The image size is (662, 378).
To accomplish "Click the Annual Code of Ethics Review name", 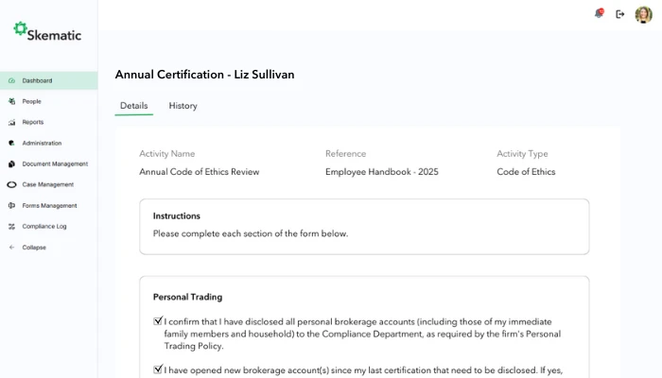I will [199, 172].
